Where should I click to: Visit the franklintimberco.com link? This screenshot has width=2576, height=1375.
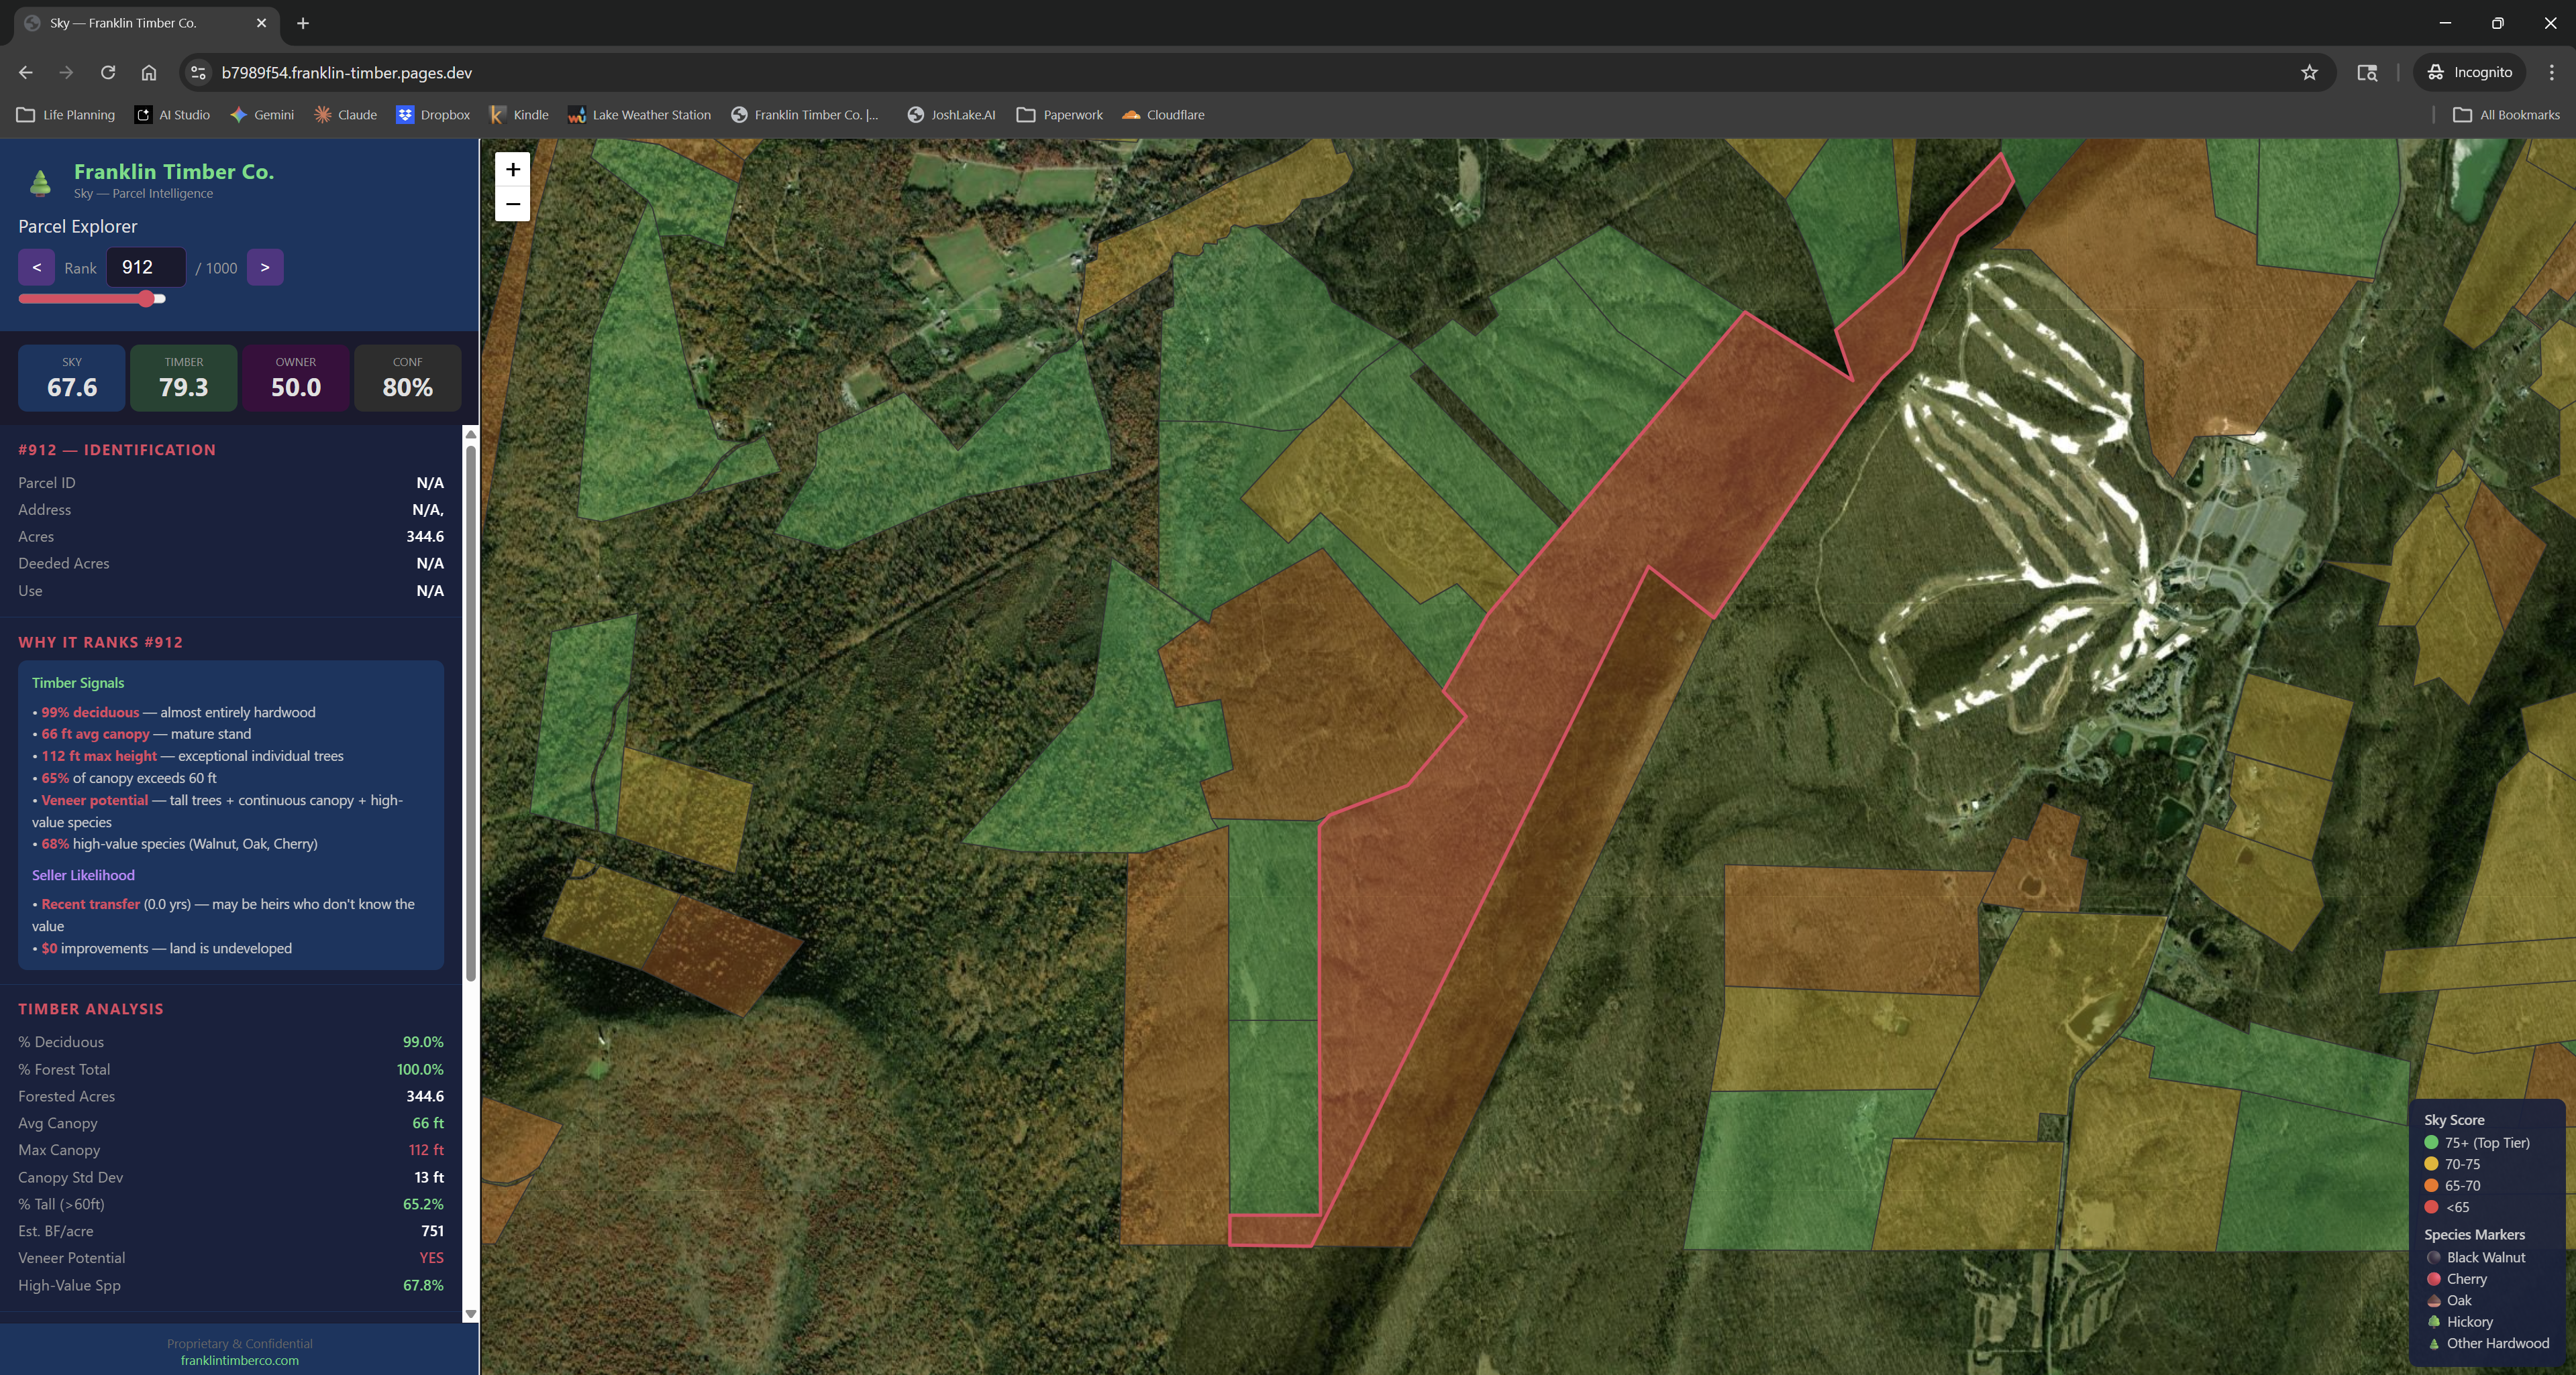[x=239, y=1360]
